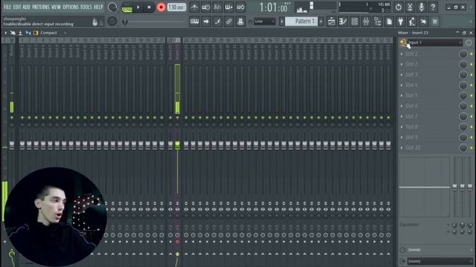476x267 pixels.
Task: Enable wait for input before recording
Action: tap(206, 7)
